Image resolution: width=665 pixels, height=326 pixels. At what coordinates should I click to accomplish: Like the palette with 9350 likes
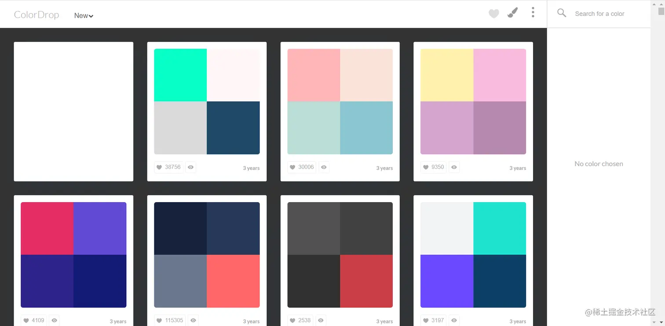433,167
